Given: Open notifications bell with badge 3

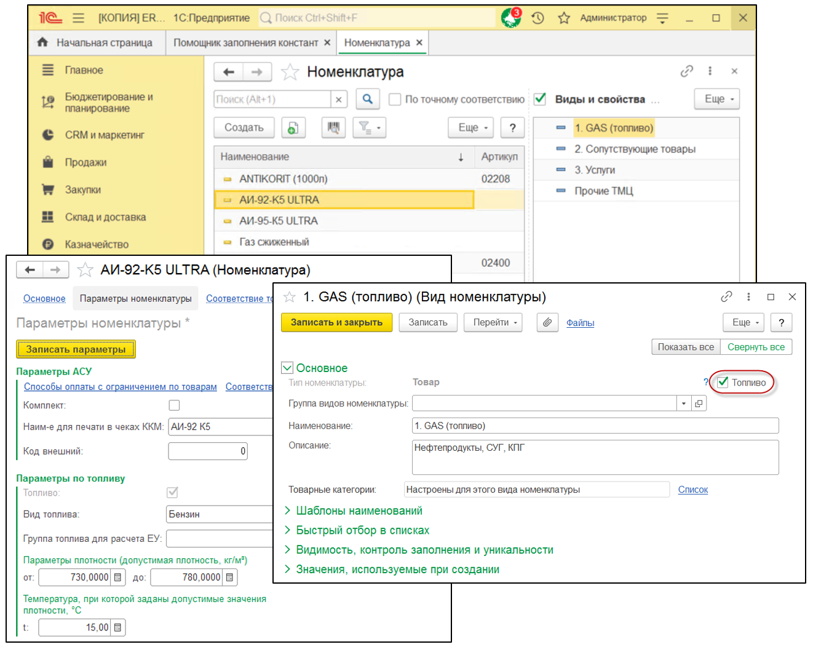Looking at the screenshot, I should 510,18.
